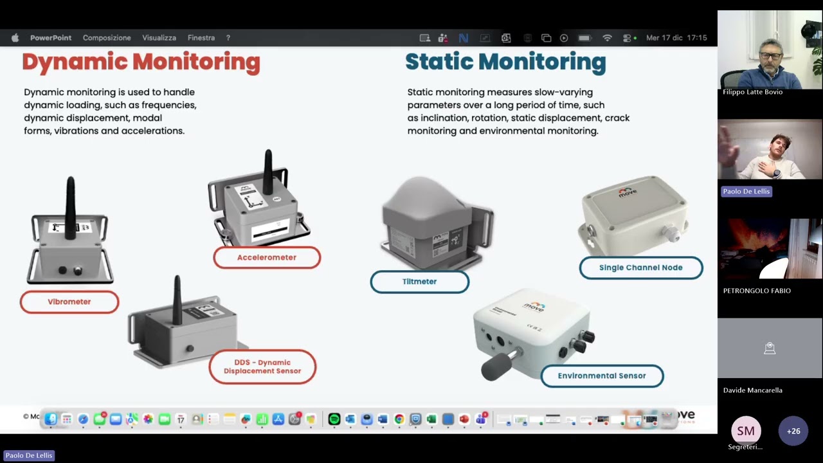Click the screen sharing status icon in menu bar
This screenshot has width=823, height=463.
[425, 38]
